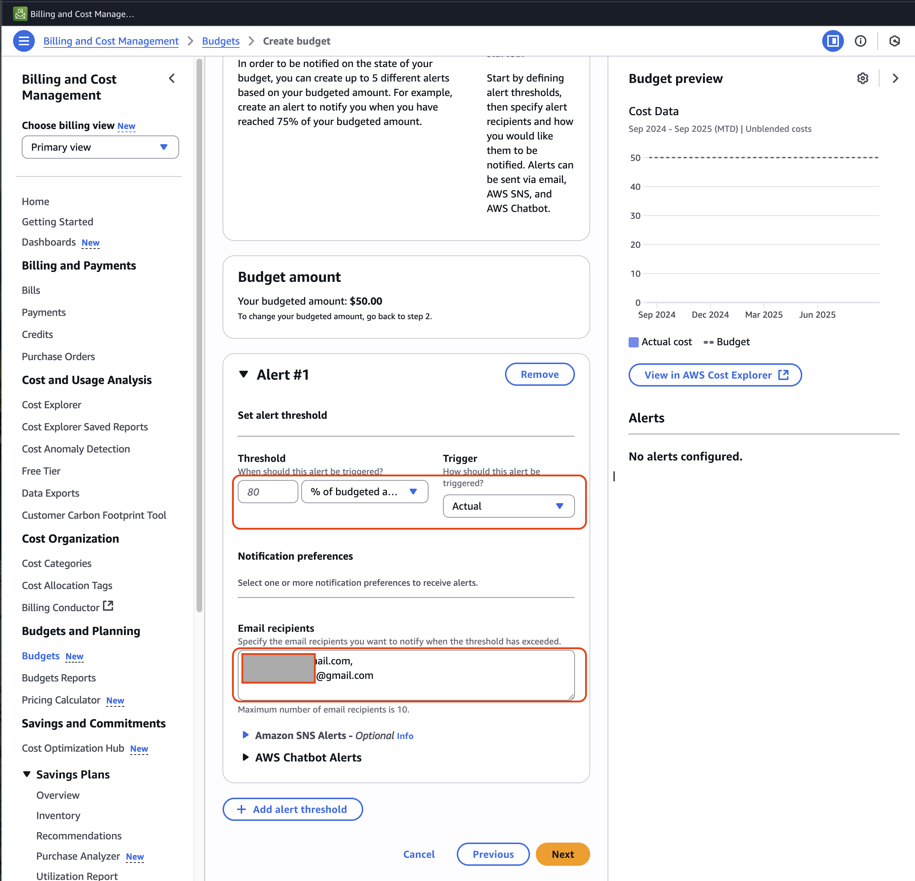Collapse the Alert #1 section triangle

pyautogui.click(x=243, y=374)
